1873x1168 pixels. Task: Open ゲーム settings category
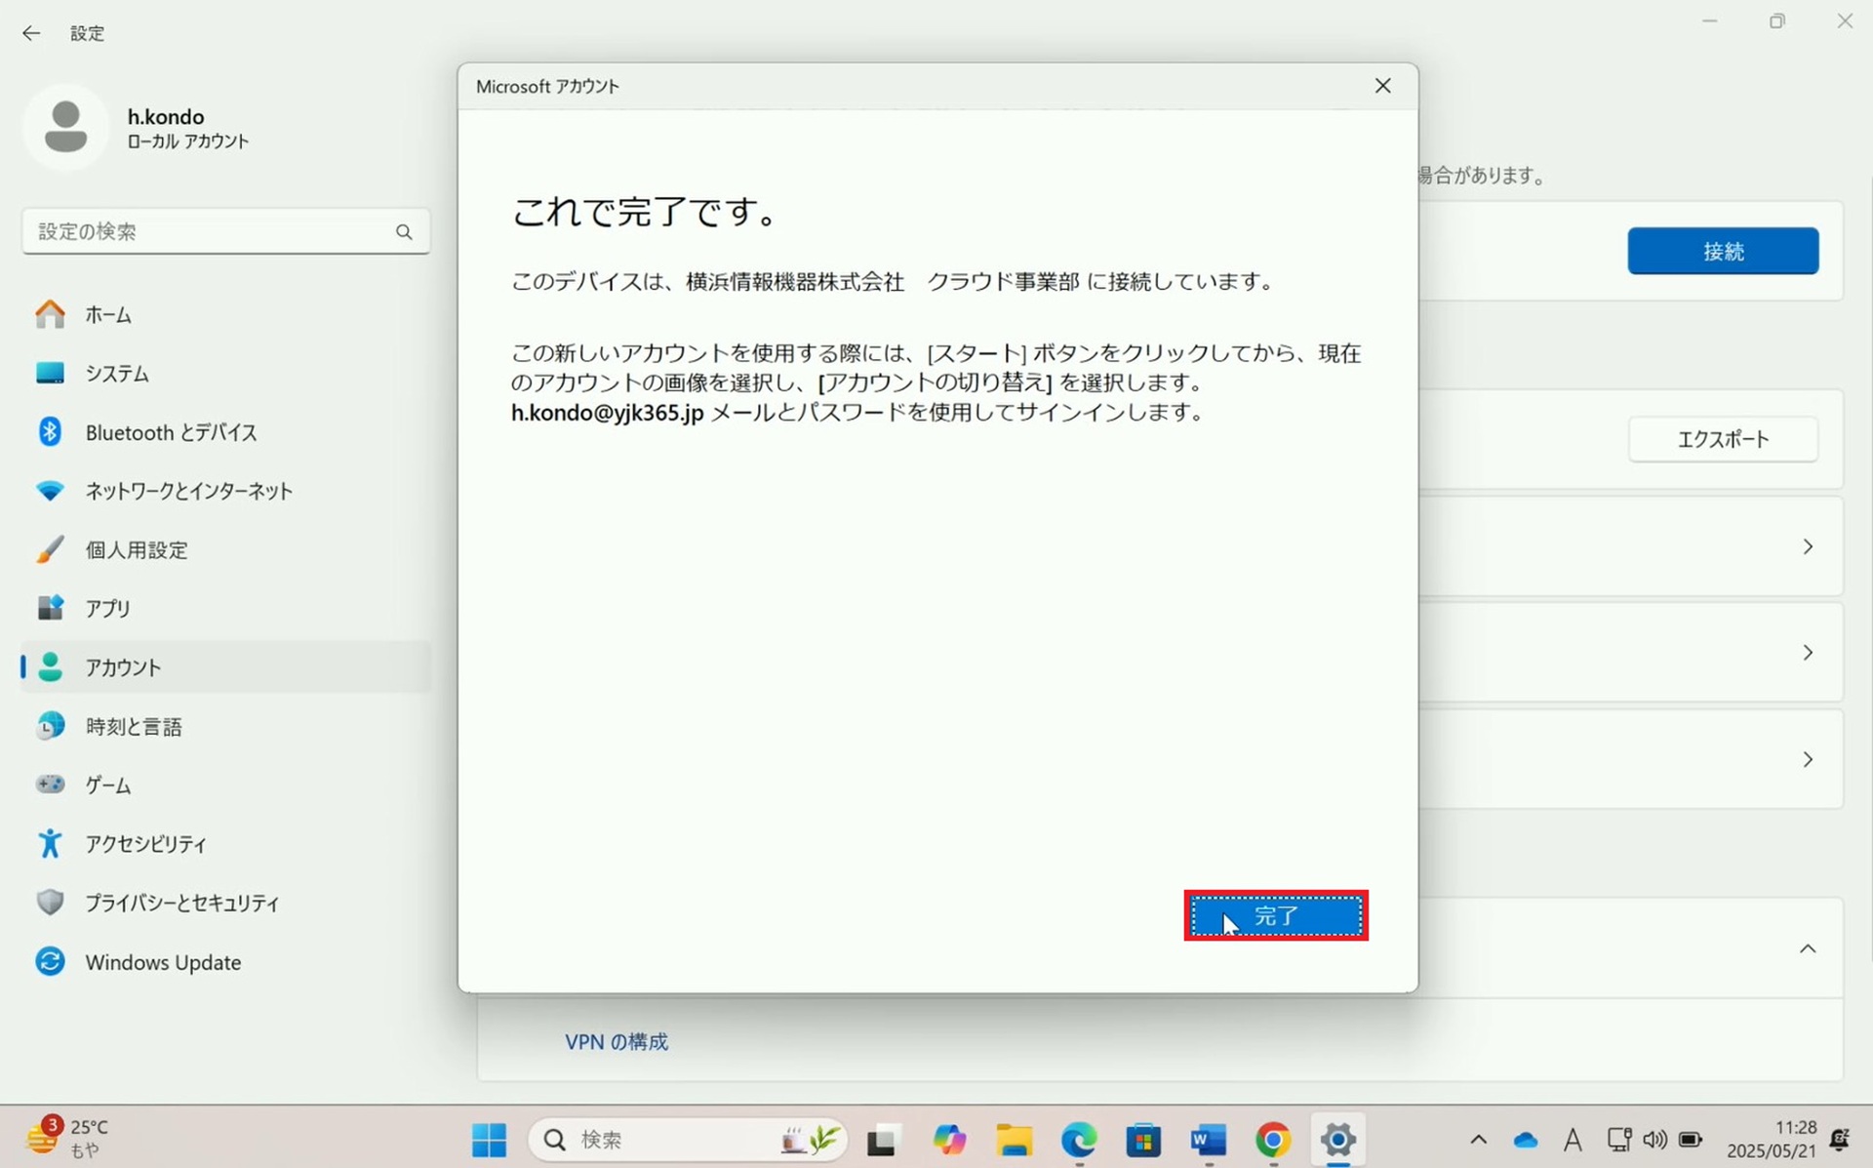pos(225,785)
